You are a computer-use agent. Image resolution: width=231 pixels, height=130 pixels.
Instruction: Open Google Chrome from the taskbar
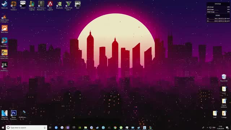coord(115,127)
